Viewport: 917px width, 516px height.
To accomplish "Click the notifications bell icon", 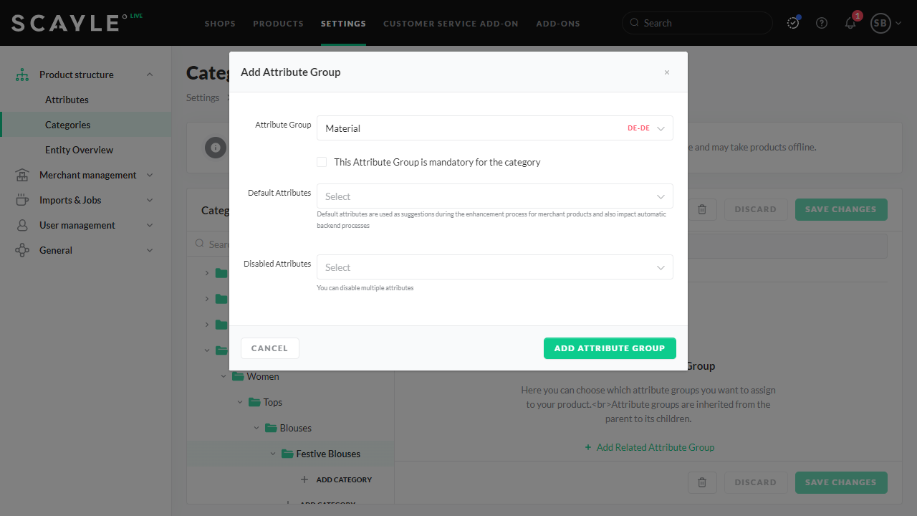I will pos(850,23).
